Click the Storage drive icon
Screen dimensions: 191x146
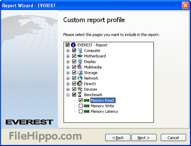(x=80, y=73)
